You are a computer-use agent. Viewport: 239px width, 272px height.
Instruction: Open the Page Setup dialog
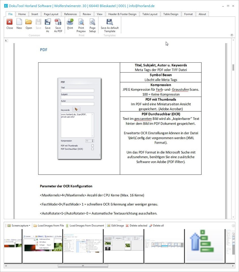92,25
